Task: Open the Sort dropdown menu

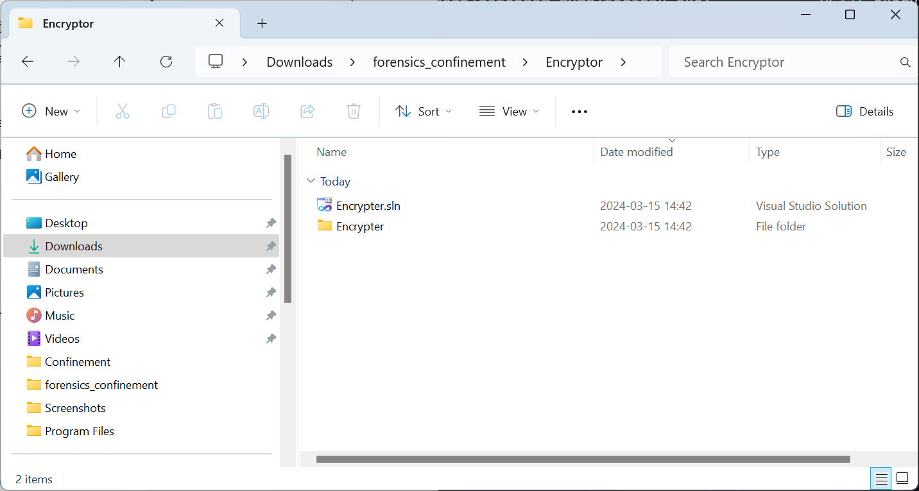Action: coord(424,111)
